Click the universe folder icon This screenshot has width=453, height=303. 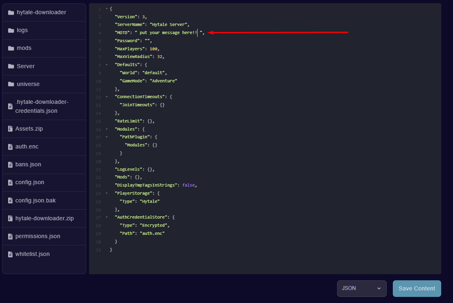tap(11, 84)
